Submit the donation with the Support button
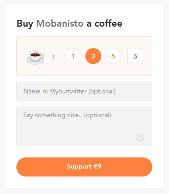This screenshot has height=194, width=169. click(84, 167)
